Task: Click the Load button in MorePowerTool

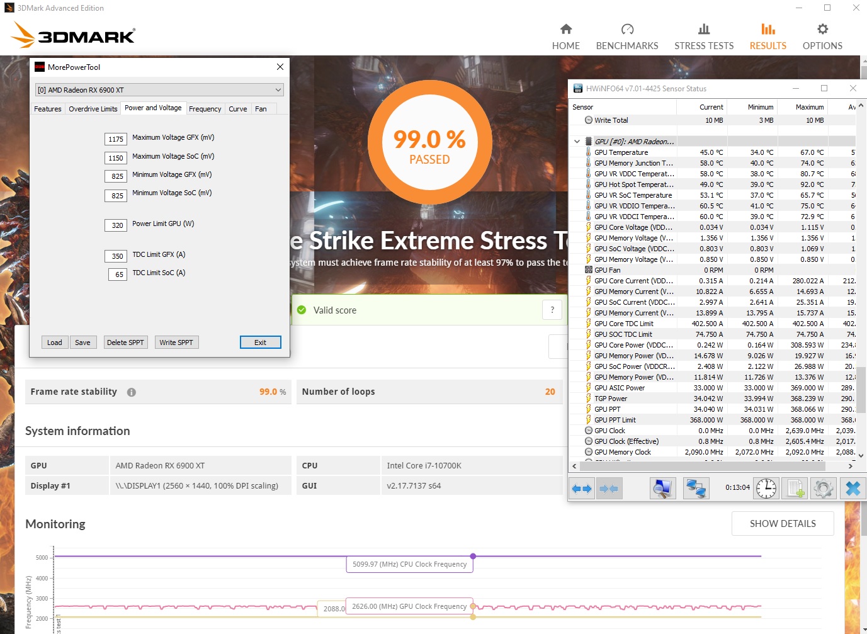Action: [x=55, y=342]
